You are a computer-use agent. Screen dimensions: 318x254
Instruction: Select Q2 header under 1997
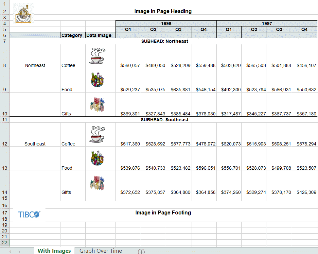pos(254,29)
